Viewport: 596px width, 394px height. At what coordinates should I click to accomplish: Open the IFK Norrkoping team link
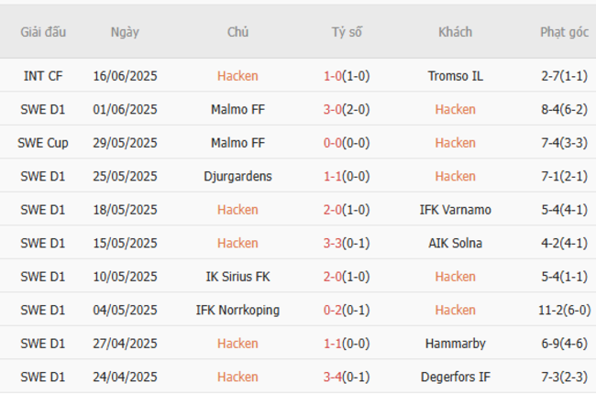[x=237, y=310]
